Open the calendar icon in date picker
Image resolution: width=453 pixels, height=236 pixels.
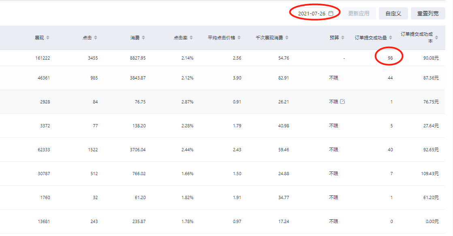pyautogui.click(x=331, y=13)
